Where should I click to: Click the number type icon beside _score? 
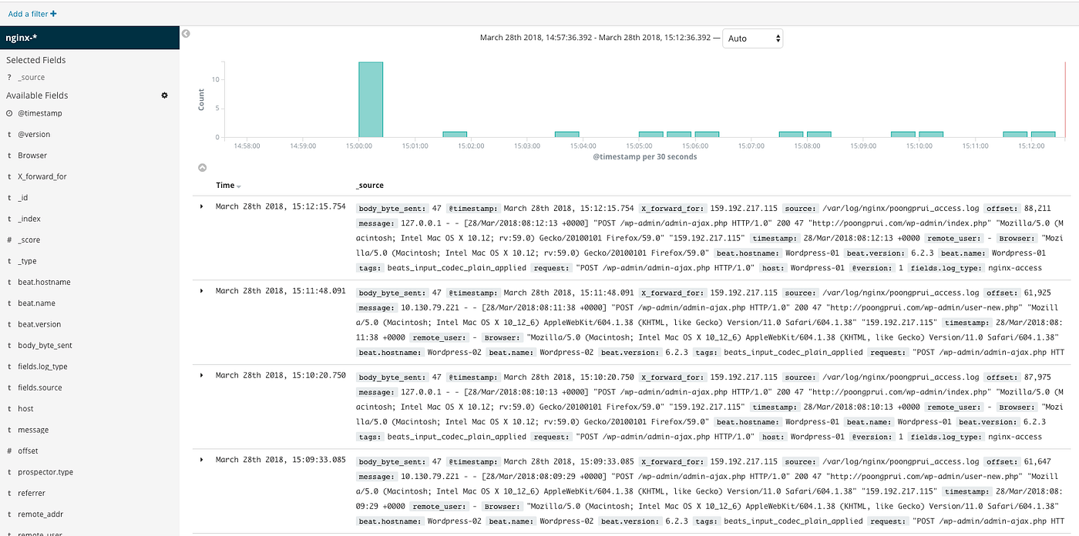(8, 240)
